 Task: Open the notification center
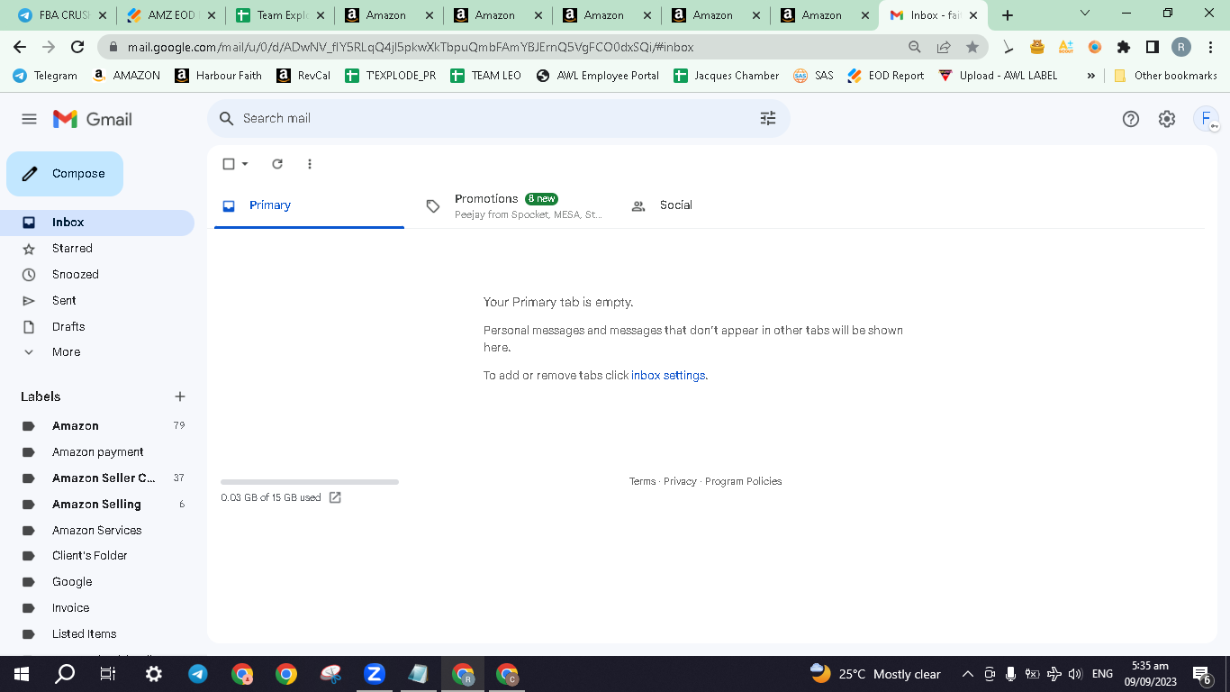coord(1201,674)
